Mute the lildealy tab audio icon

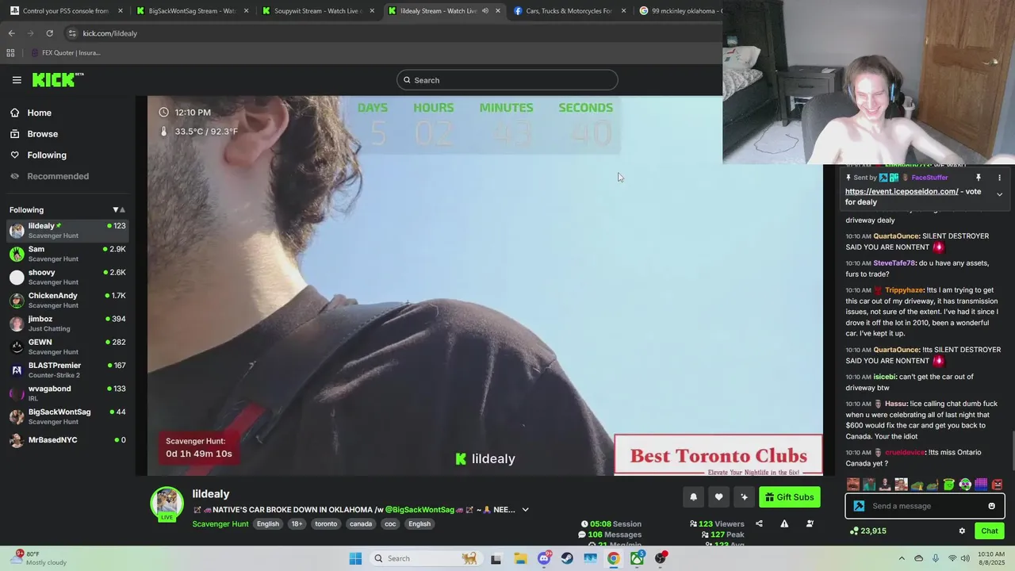(485, 11)
